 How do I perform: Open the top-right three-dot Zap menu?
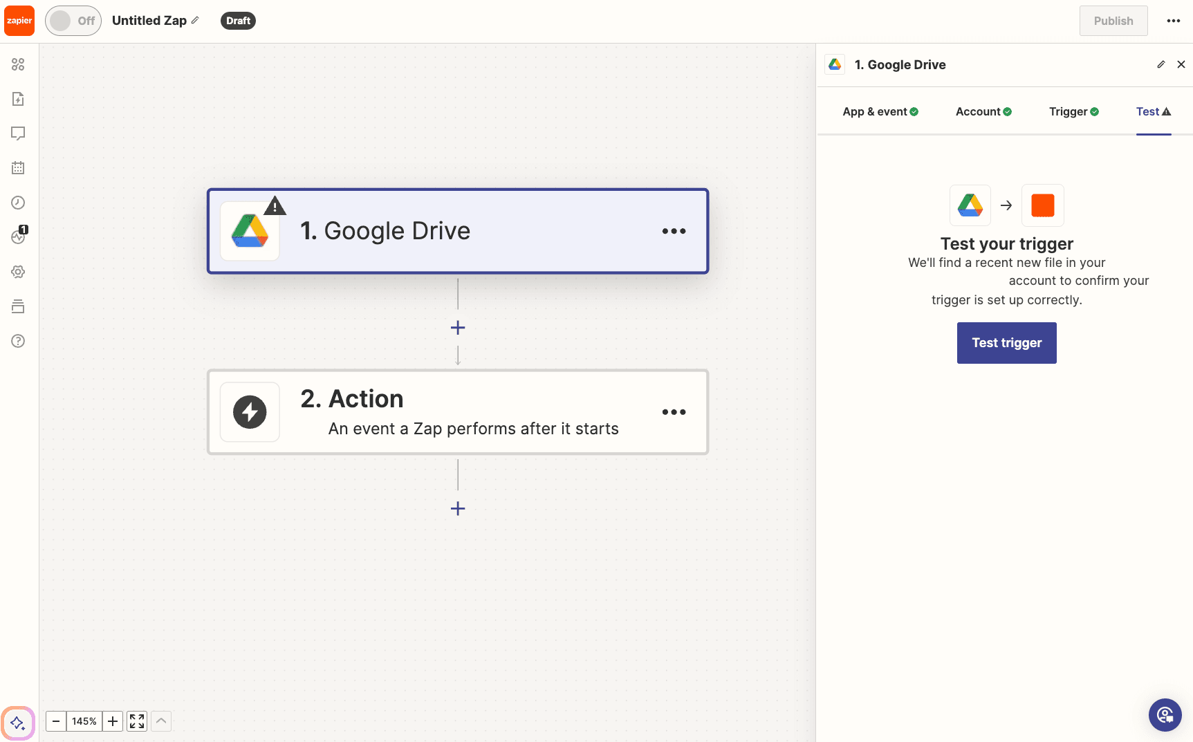pyautogui.click(x=1173, y=21)
